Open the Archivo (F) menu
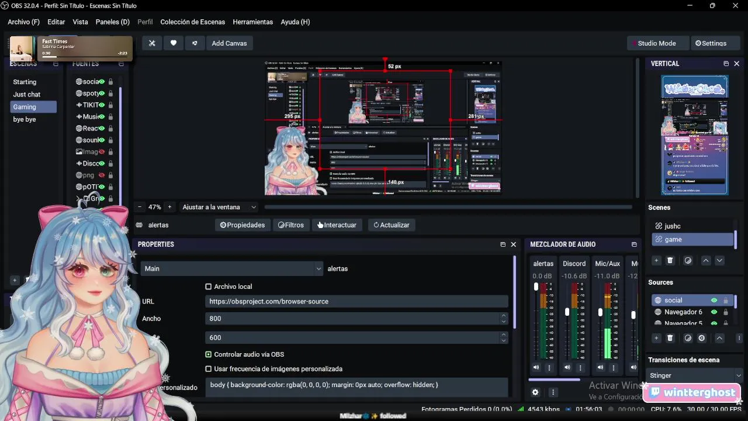The width and height of the screenshot is (748, 421). (x=24, y=22)
